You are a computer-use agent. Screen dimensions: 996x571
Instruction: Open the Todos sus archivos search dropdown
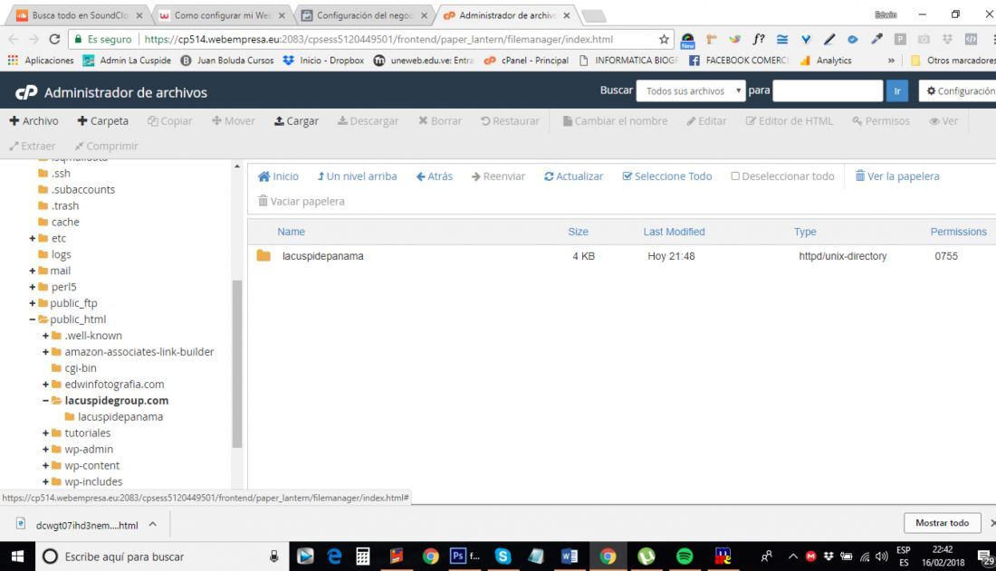(691, 90)
